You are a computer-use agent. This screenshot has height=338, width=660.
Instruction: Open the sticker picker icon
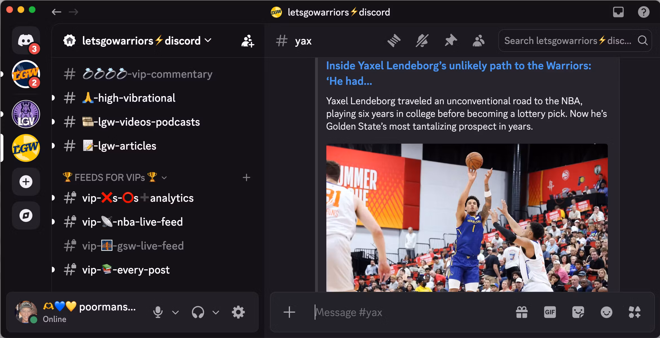click(x=578, y=312)
